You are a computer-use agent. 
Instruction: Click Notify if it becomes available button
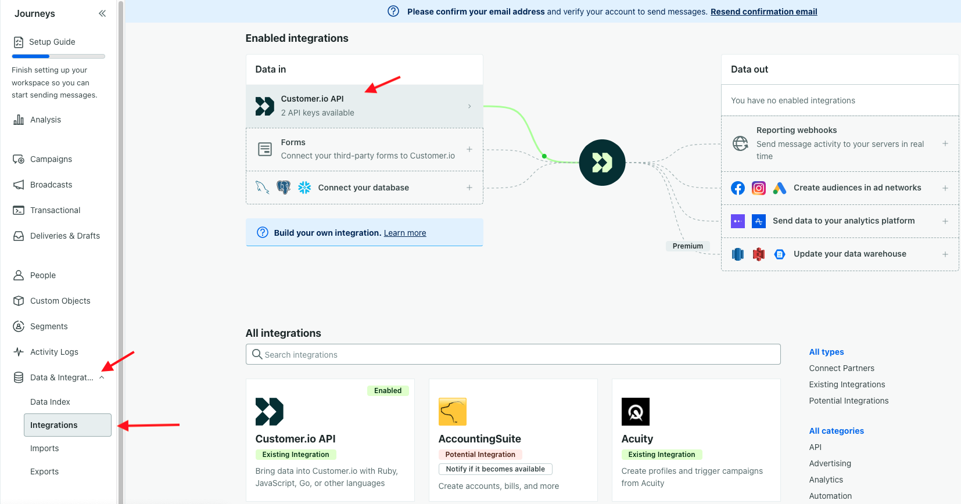[495, 469]
